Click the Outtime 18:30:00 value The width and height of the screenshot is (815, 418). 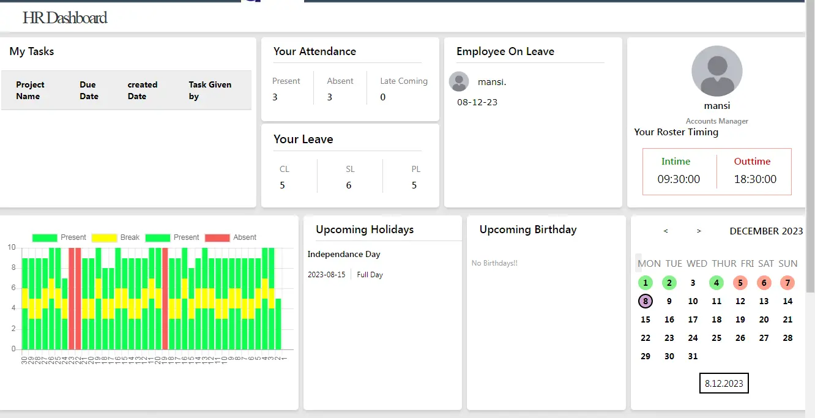click(755, 179)
